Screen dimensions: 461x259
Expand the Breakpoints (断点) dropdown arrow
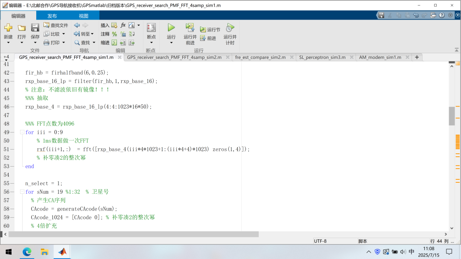pos(151,43)
